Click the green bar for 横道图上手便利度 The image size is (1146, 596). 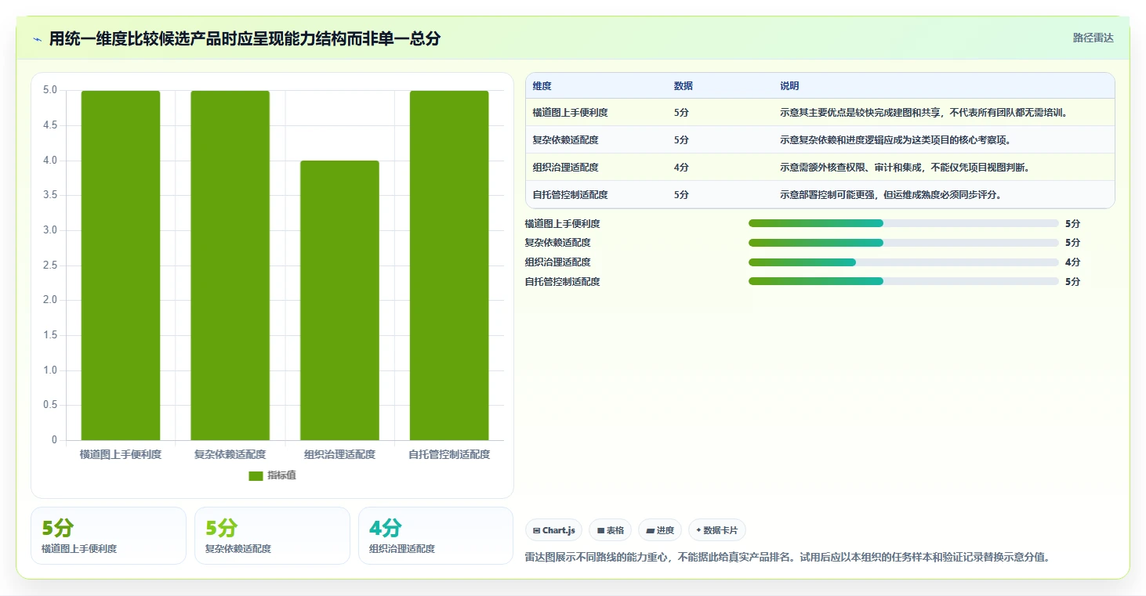click(121, 265)
